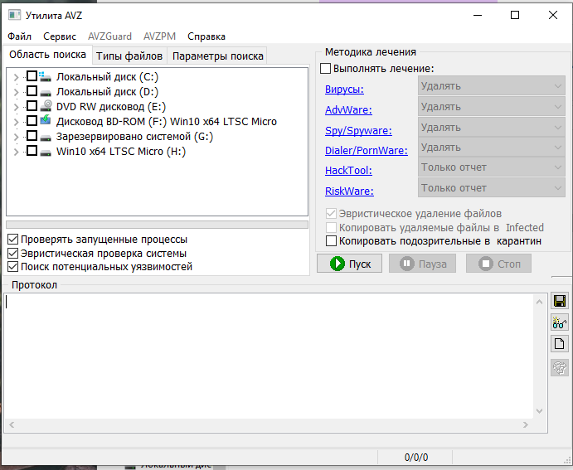The width and height of the screenshot is (573, 470).
Task: Click the Windows drive icon for disk C:
Action: tap(46, 76)
